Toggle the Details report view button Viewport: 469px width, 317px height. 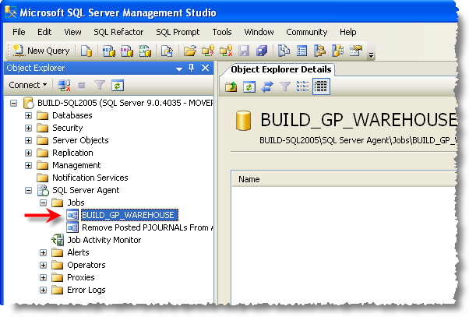(x=321, y=86)
